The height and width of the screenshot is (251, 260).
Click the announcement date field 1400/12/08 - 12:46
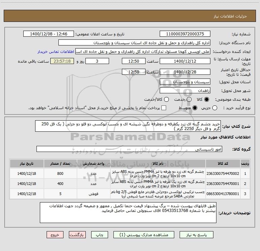(x=49, y=34)
